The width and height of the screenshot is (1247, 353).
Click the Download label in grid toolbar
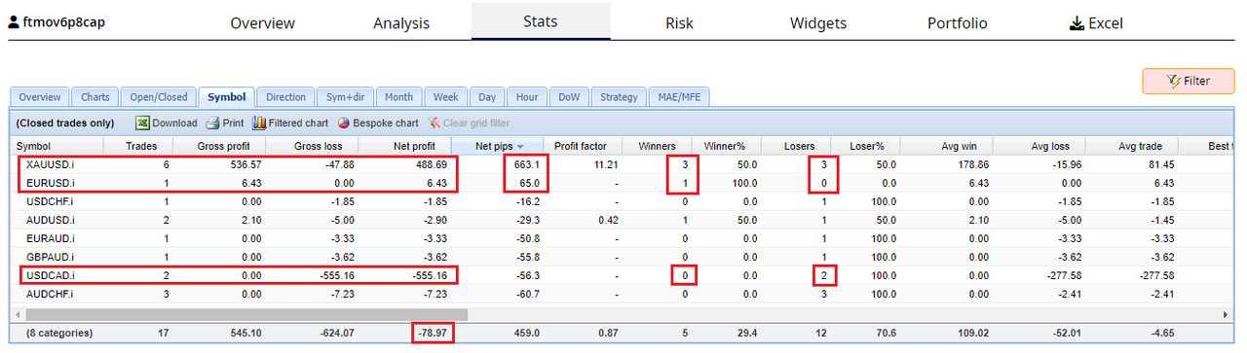point(174,124)
